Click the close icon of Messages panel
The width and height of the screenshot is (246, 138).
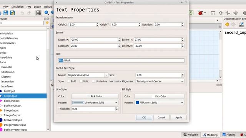tap(220, 85)
